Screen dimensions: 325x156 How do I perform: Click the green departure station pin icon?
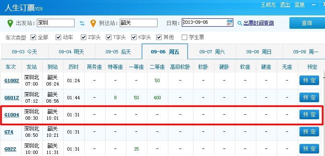(x=10, y=23)
